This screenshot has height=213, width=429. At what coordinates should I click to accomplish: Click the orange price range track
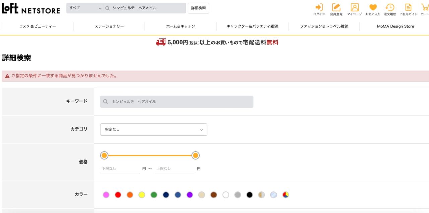[150, 155]
